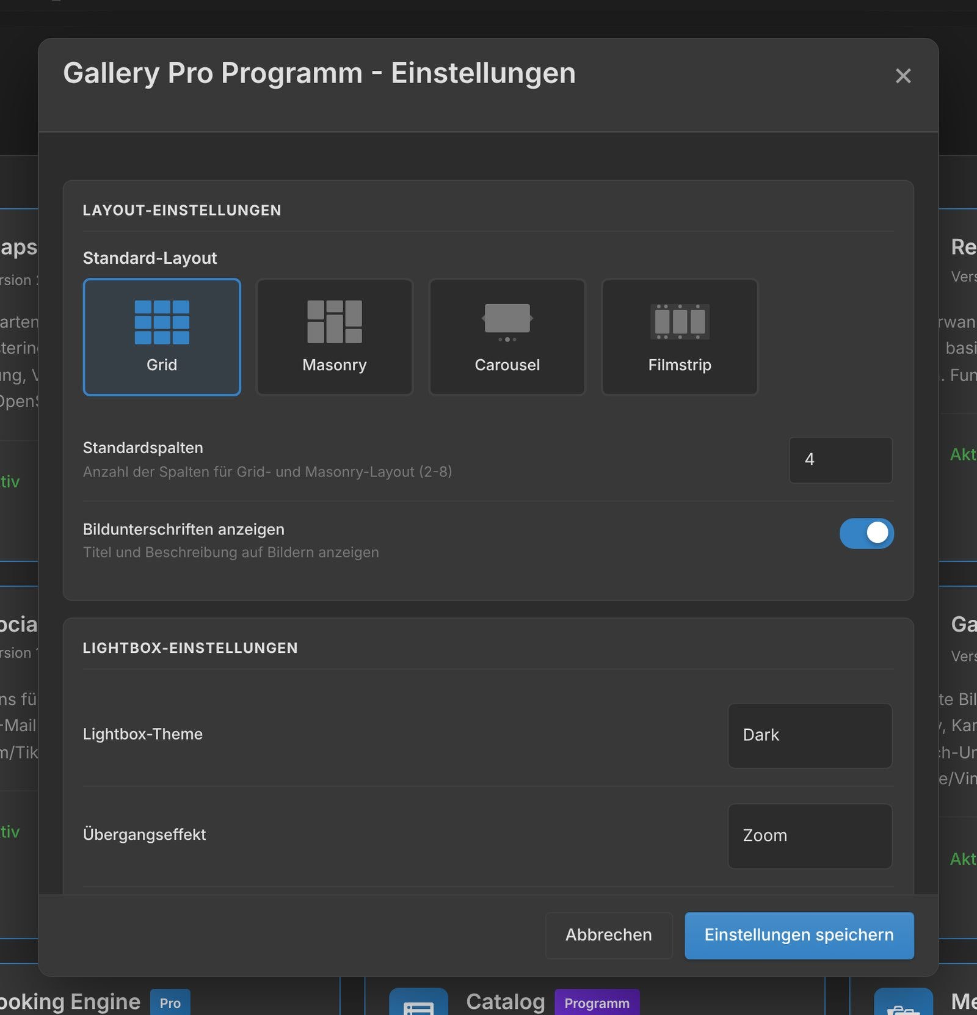977x1015 pixels.
Task: Pick the Carousel layout icon
Action: [x=507, y=322]
